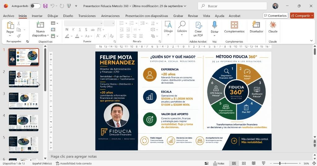The height and width of the screenshot is (166, 317).
Task: Click the Decrease indent icon
Action: [x=122, y=30]
